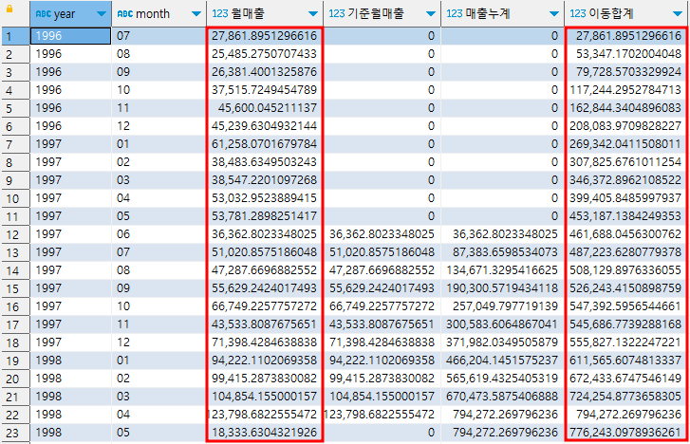Select the 기준월매출 column header
This screenshot has height=444, width=690.
pos(382,13)
